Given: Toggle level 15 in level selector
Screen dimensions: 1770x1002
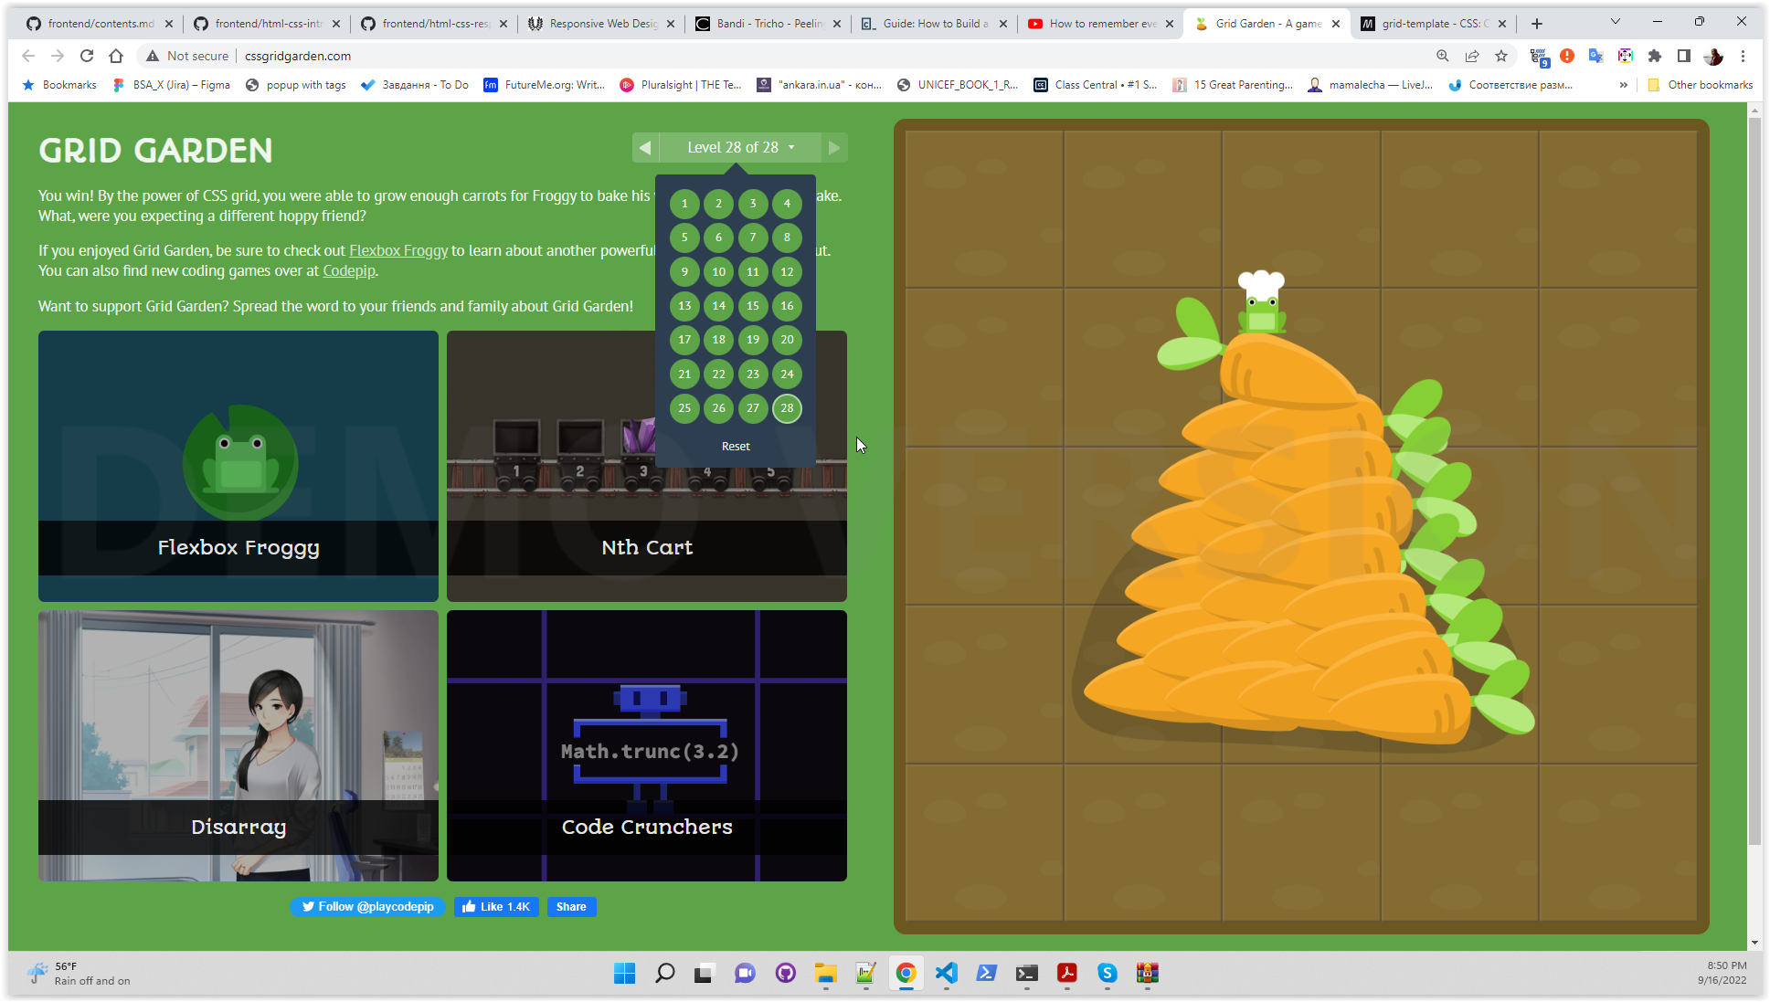Looking at the screenshot, I should click(752, 305).
